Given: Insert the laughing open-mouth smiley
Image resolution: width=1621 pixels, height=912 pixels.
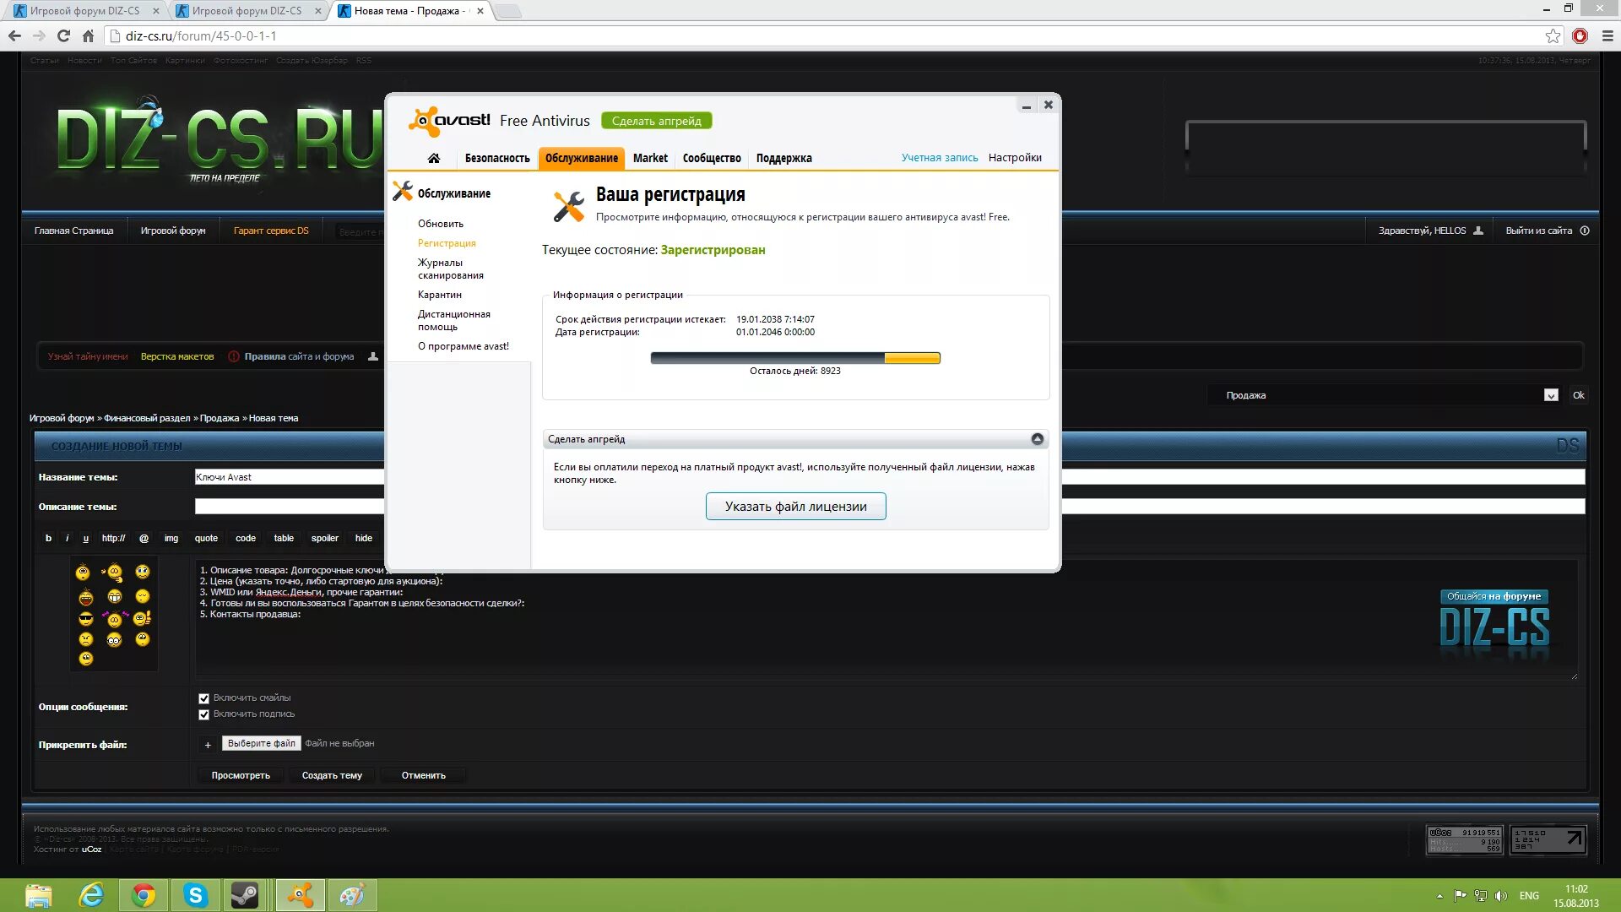Looking at the screenshot, I should [x=86, y=598].
